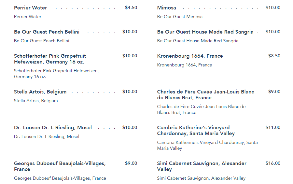Click the $11.00 Cambria Chardonnay price
Viewport: 293px width, 184px height.
coord(273,128)
